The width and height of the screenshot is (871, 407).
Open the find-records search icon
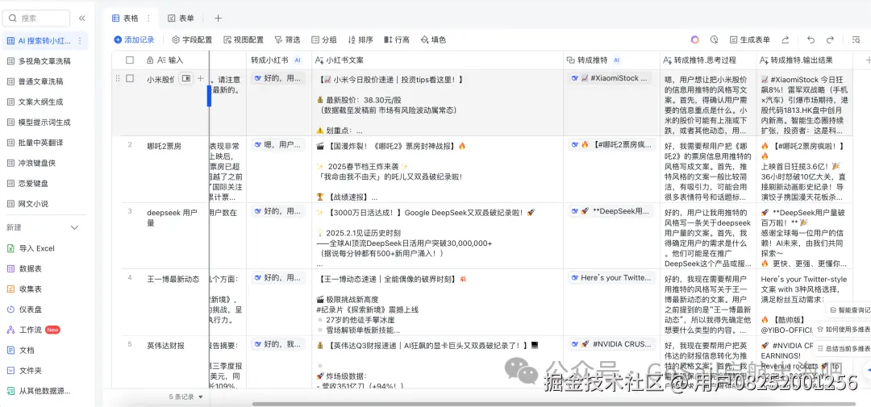[856, 40]
